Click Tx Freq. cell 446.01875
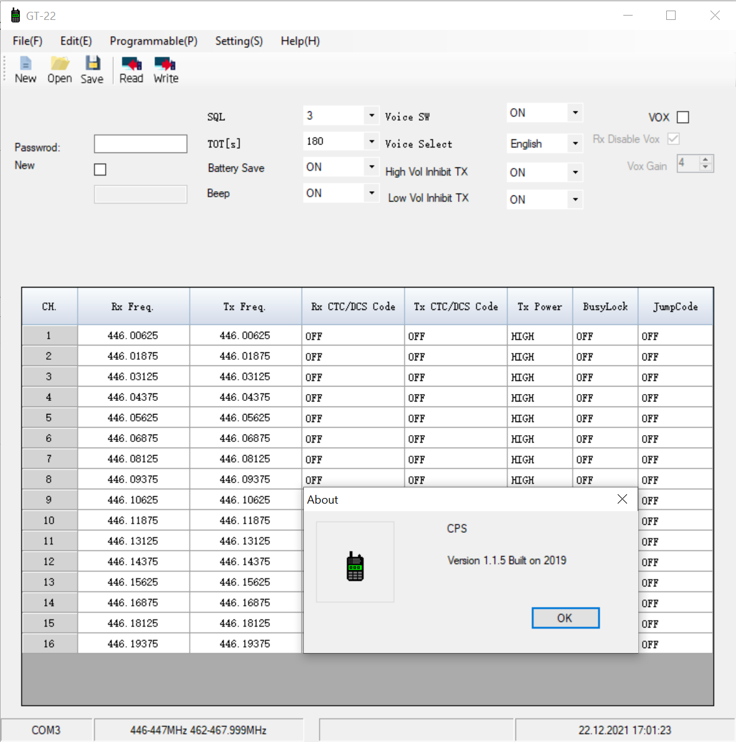736x742 pixels. pyautogui.click(x=246, y=356)
